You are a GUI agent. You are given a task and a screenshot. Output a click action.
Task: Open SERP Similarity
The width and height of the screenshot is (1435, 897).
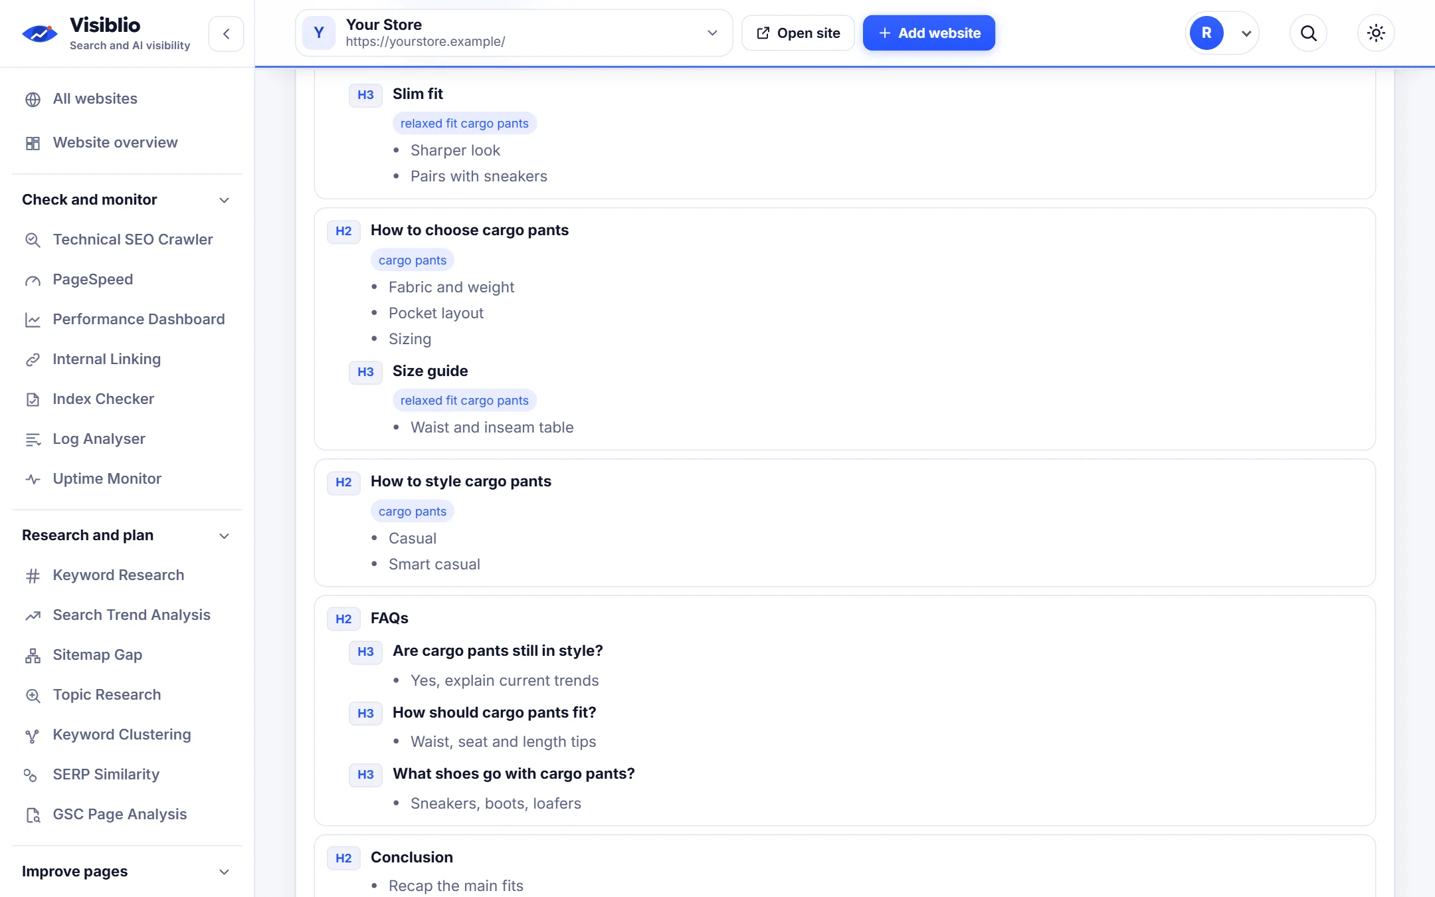click(x=106, y=775)
